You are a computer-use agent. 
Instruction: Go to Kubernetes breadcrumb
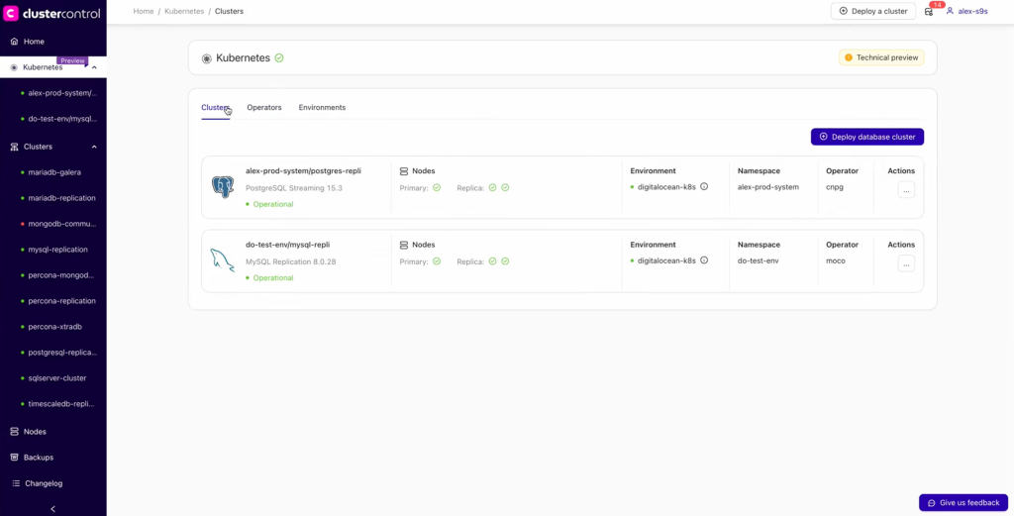pyautogui.click(x=183, y=12)
